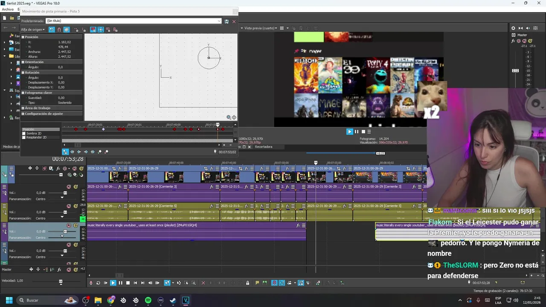
Task: Open event FX on music playlist clip
Action: [x=298, y=225]
